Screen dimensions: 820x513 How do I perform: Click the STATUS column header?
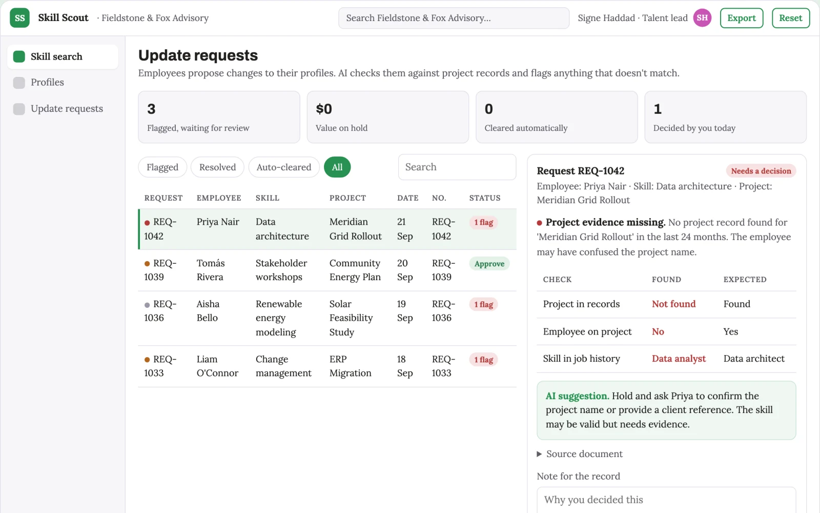point(485,198)
